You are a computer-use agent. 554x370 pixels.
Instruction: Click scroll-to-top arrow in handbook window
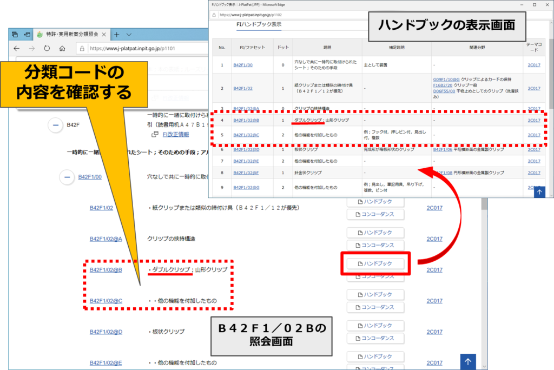(x=539, y=191)
